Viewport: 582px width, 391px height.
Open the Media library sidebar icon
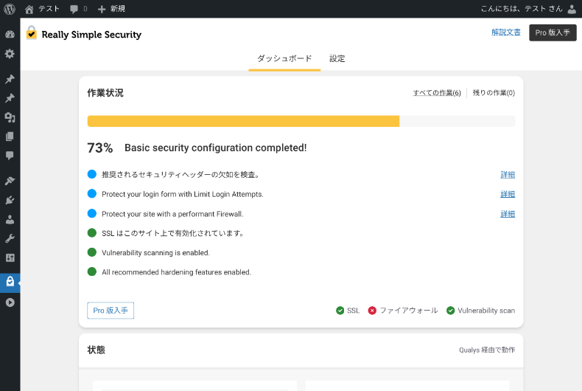[10, 117]
